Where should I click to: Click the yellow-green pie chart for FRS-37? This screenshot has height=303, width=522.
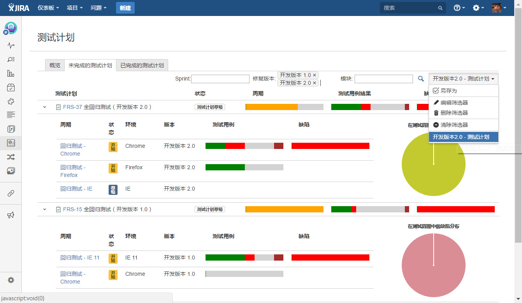[x=433, y=164]
